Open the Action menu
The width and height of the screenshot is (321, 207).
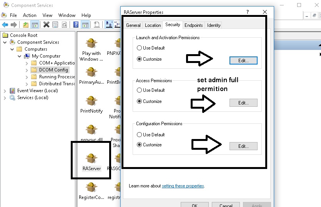pyautogui.click(x=30, y=15)
